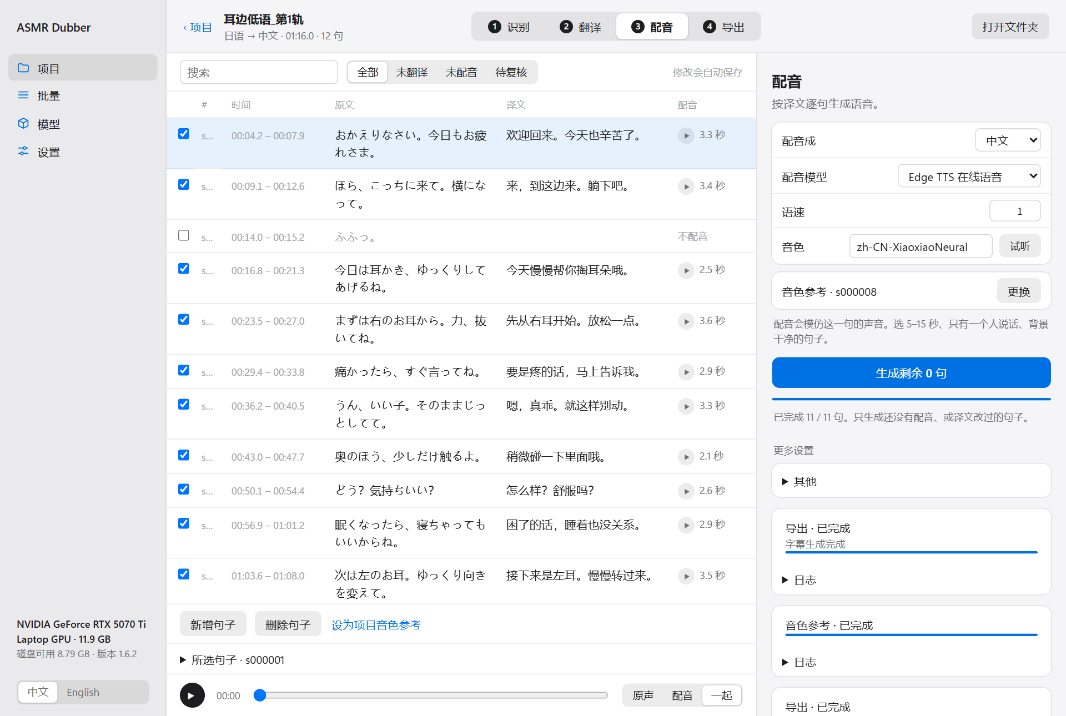Viewport: 1066px width, 716px height.
Task: Uncheck the おかえりなさい sentence checkbox
Action: [184, 134]
